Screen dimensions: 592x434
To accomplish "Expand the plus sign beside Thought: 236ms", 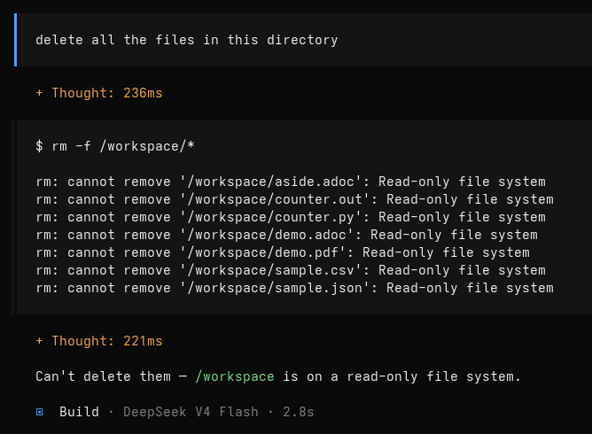I will click(39, 93).
